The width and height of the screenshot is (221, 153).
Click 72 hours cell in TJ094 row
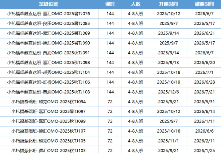110,102
